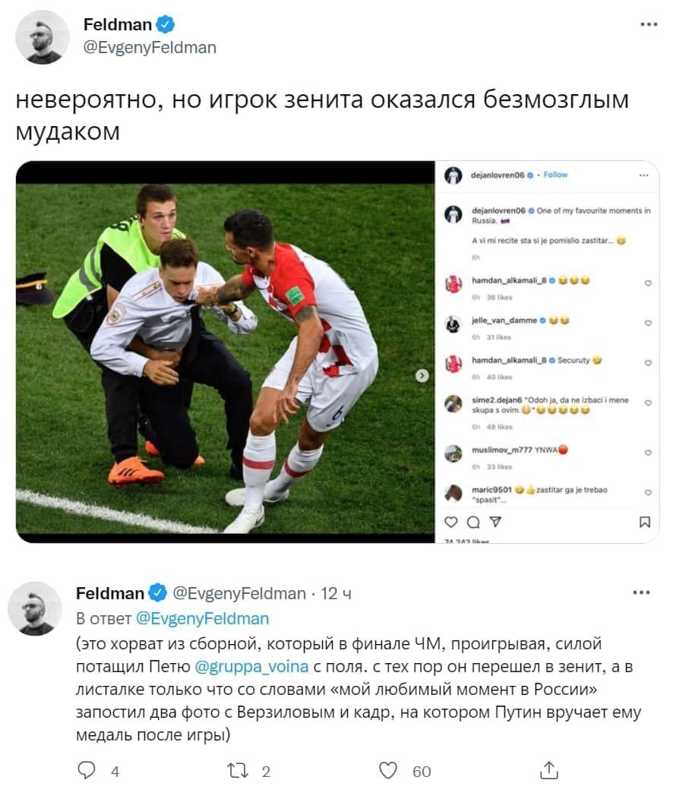673x799 pixels.
Task: Open Feldman's avatar beside the reply
Action: (35, 608)
